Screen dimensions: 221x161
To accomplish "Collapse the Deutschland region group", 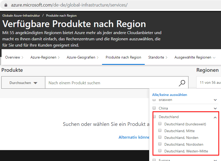I will click(215, 118).
